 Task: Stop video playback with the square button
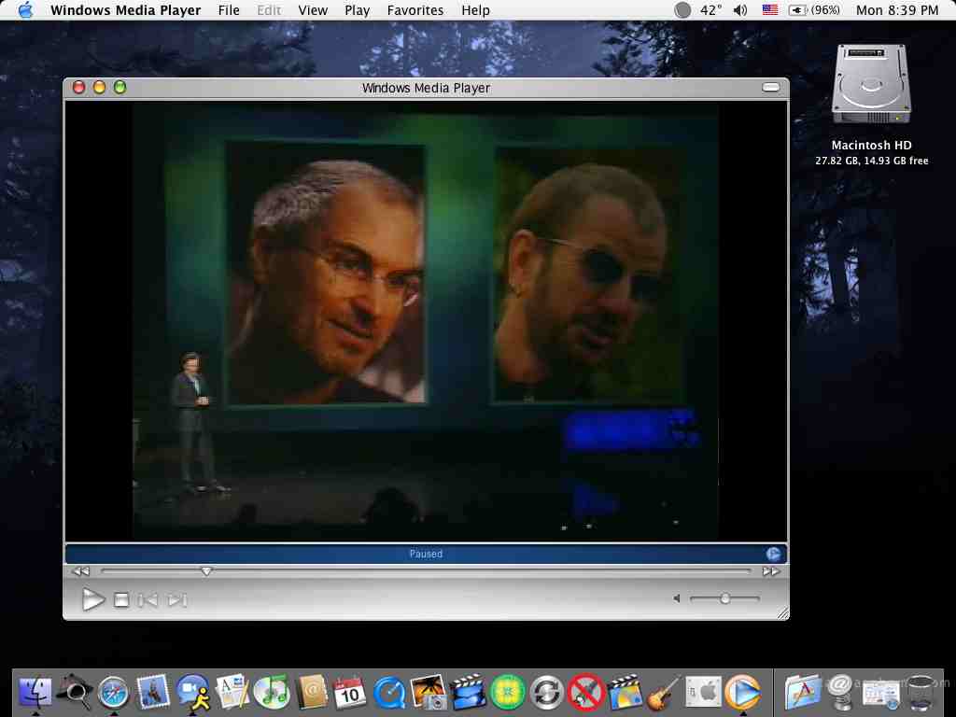(121, 600)
